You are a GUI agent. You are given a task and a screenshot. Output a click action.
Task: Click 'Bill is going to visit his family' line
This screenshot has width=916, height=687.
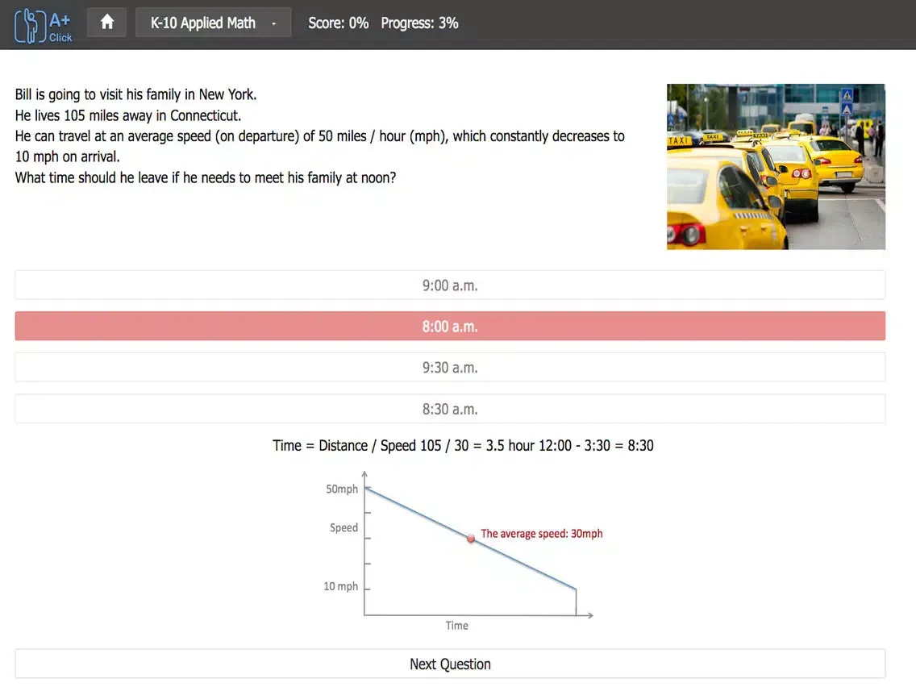click(x=135, y=94)
